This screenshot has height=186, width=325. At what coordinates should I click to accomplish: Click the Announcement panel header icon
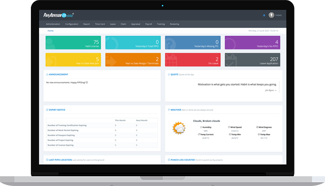coord(47,74)
